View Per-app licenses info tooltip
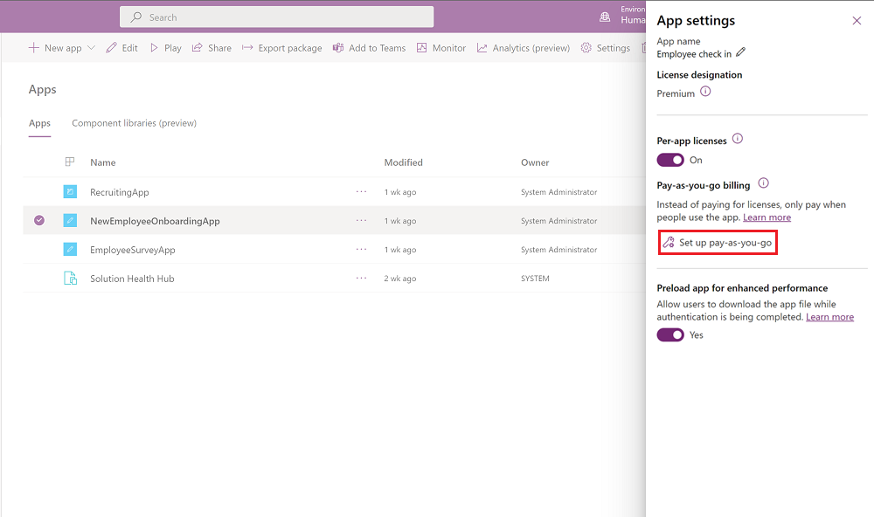 coord(738,139)
